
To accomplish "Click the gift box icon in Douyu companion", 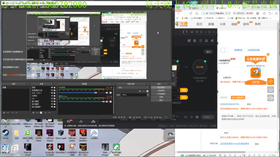I will click(x=189, y=40).
